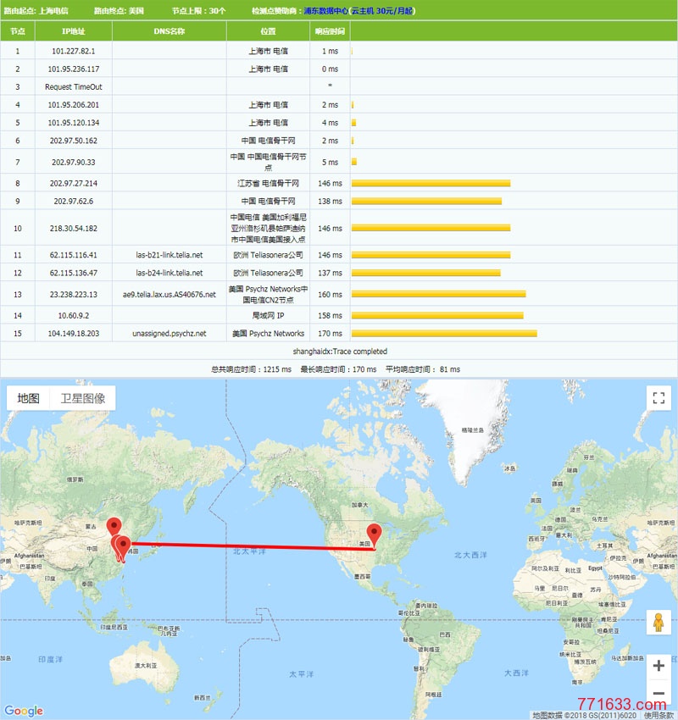Screen dimensions: 678x720
Task: Select IP address 101.95.206.201
Action: (x=74, y=105)
